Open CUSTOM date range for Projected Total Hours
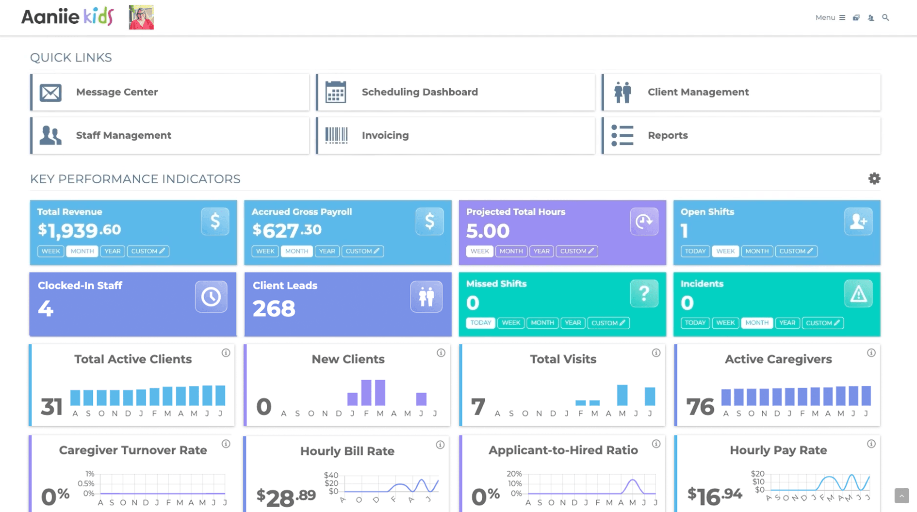Image resolution: width=917 pixels, height=512 pixels. [x=576, y=251]
